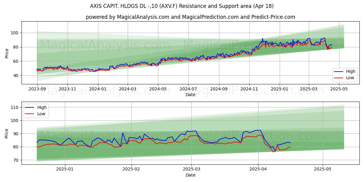Click 'Low' in the top chart legend
The width and height of the screenshot is (364, 182).
(x=350, y=78)
